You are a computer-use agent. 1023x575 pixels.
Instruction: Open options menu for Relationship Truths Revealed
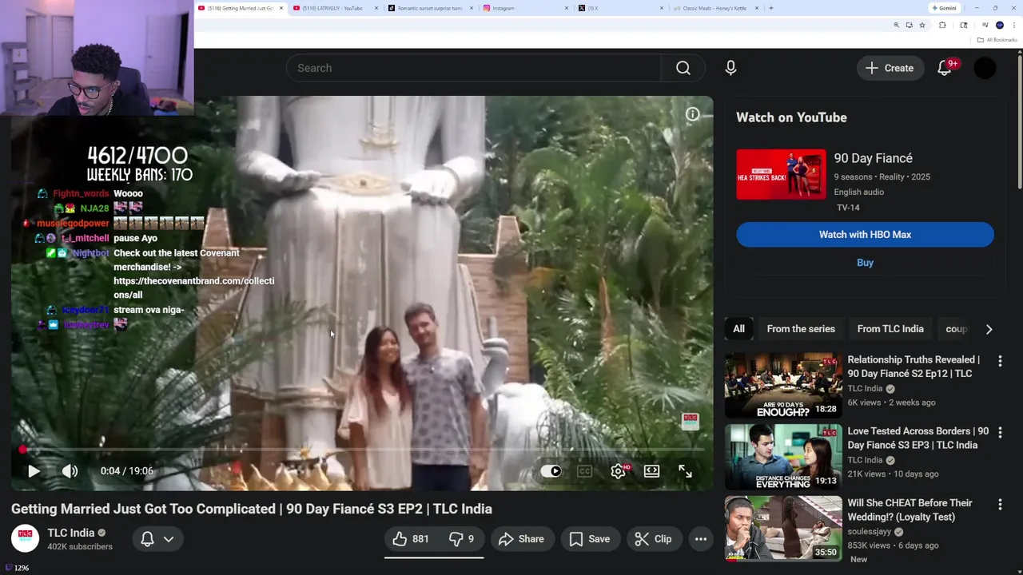coord(1000,361)
